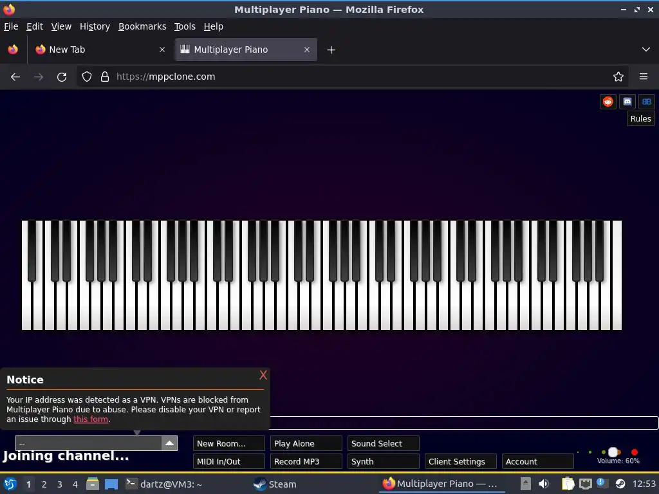Dismiss the Notice popup with red X
Viewport: 659px width, 494px height.
tap(263, 375)
